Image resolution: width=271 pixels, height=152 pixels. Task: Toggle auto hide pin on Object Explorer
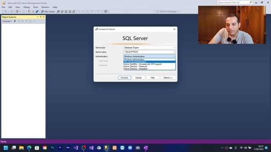41,17
